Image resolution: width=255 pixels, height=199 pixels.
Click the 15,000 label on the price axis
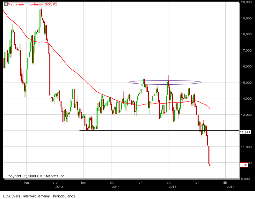tap(246, 82)
